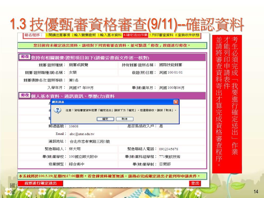The image size is (264, 198).
Task: Click enrollment date 民國97年09月
Action: (x=81, y=88)
